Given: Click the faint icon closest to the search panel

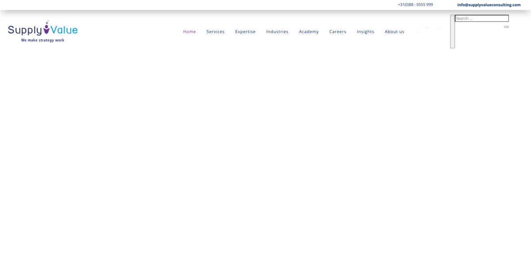Looking at the screenshot, I should (439, 28).
